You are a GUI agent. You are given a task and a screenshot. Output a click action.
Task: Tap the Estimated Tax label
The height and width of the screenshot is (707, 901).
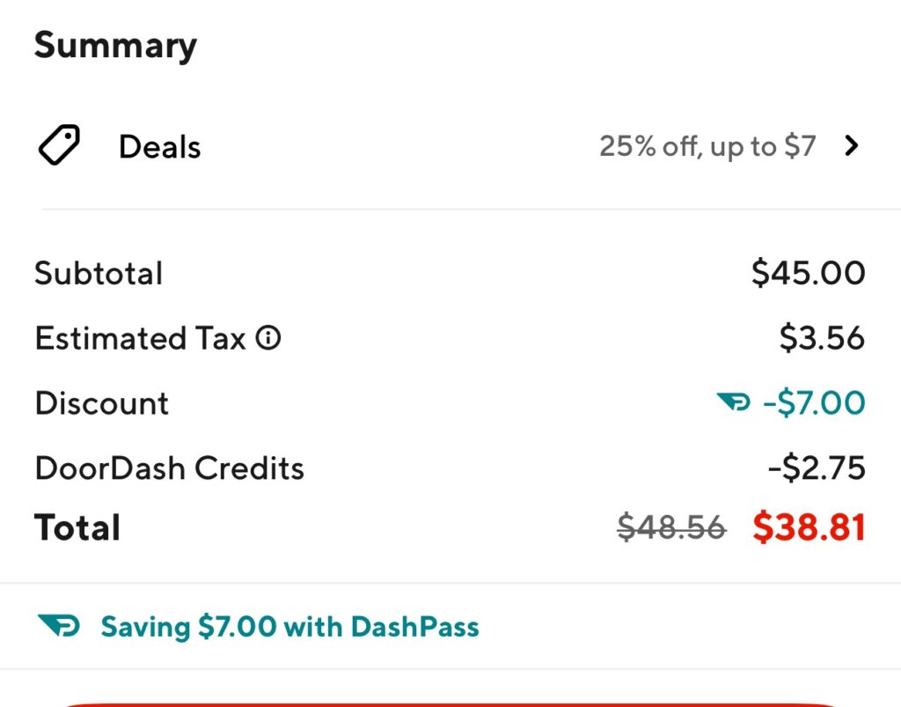(140, 338)
